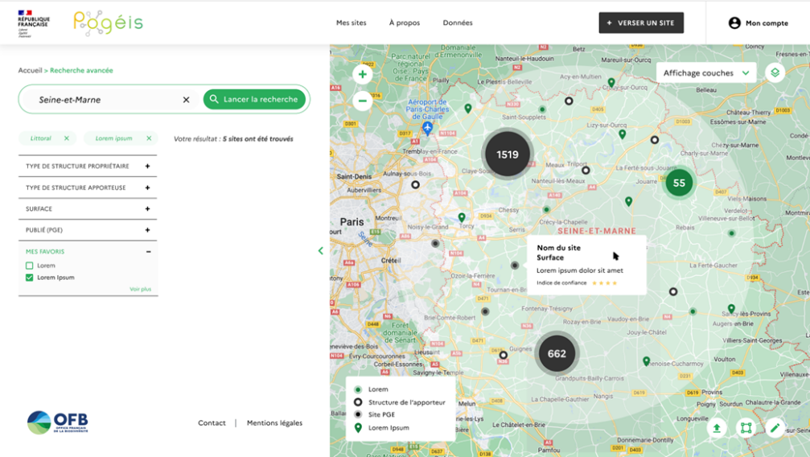The width and height of the screenshot is (810, 457).
Task: Open the map layers stack icon
Action: (775, 72)
